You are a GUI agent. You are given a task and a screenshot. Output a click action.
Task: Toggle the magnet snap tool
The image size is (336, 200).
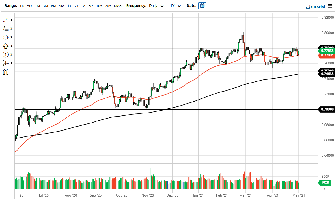pos(6,72)
